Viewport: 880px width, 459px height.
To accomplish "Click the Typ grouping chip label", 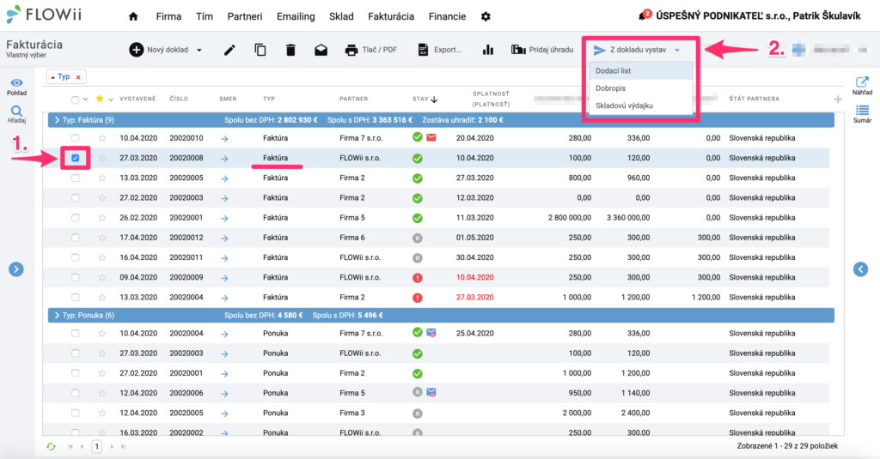I will 64,76.
